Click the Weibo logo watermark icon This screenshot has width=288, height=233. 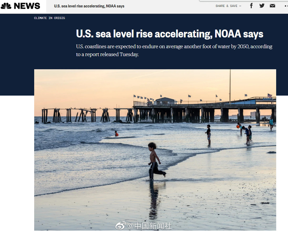pos(121,226)
